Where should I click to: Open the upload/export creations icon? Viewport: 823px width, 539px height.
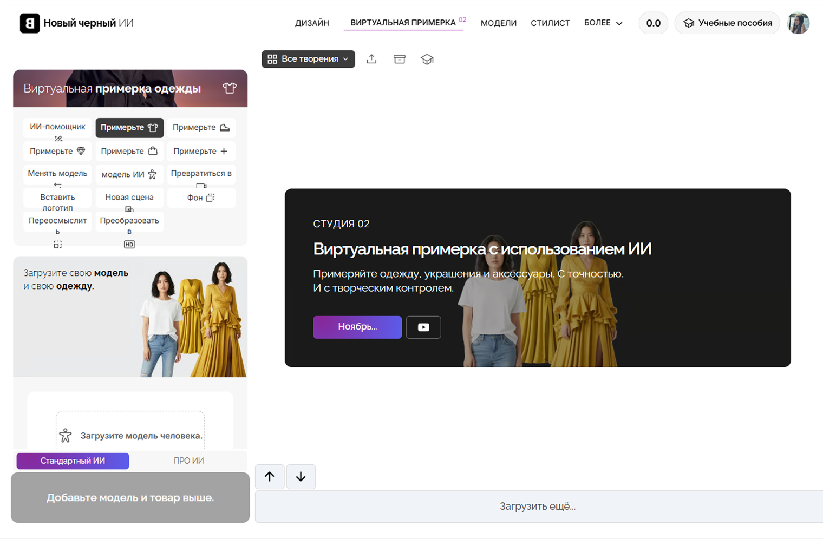[371, 59]
